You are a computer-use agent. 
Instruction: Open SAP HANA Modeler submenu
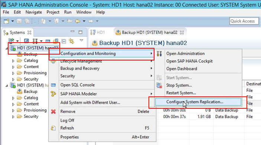101,94
